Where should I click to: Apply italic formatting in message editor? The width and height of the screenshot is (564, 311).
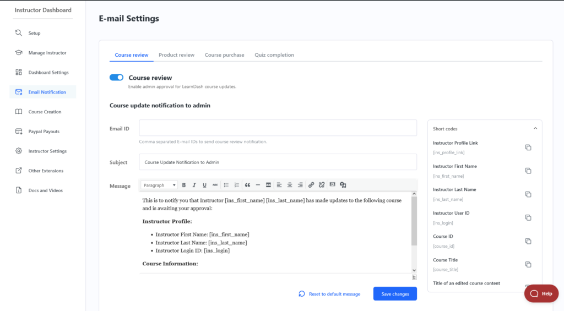coord(194,185)
